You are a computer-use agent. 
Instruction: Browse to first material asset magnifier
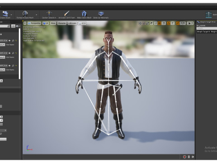coord(13,41)
